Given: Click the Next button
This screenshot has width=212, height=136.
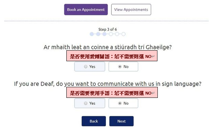Looking at the screenshot, I should 121,121.
